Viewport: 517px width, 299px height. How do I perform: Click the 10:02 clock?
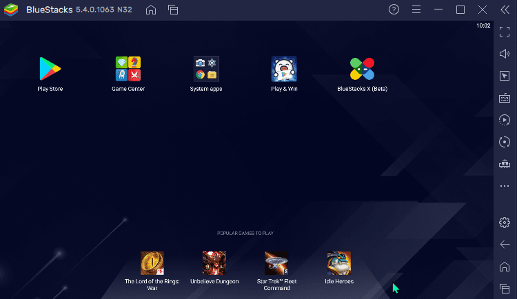[x=483, y=25]
